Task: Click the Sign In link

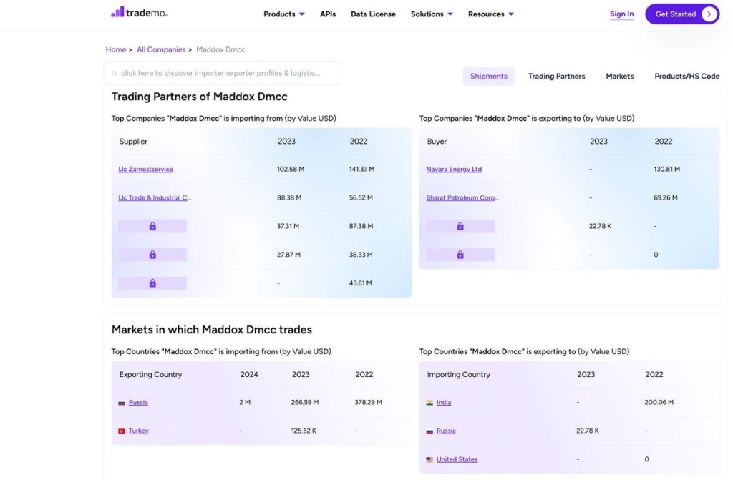Action: (x=621, y=14)
